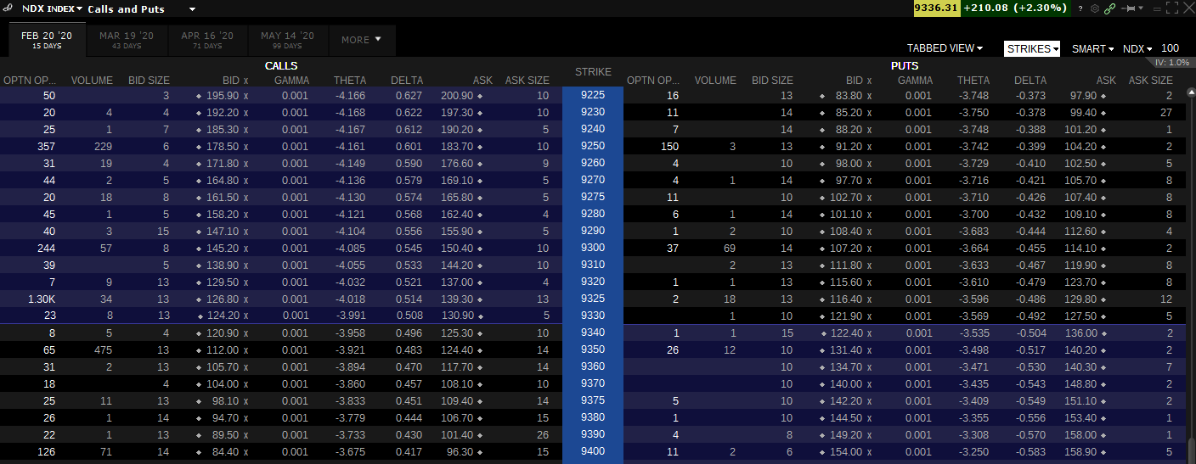Screen dimensions: 1196x464
Task: Close the option chain panel
Action: point(1188,8)
